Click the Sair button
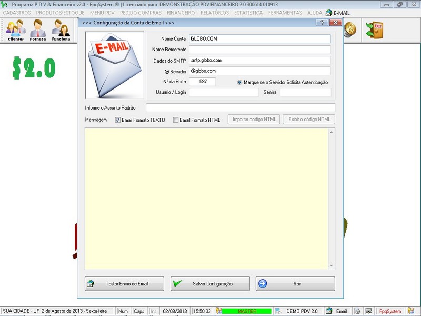 (x=295, y=283)
